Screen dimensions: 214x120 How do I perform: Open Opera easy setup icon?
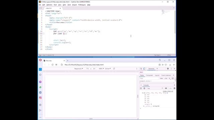point(174,65)
